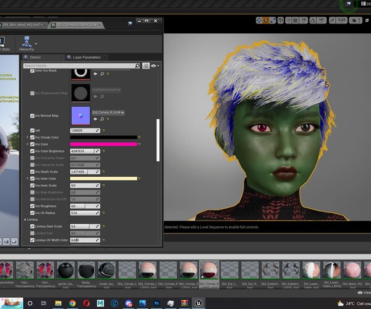Maximize or restore the viewport

coord(367,20)
